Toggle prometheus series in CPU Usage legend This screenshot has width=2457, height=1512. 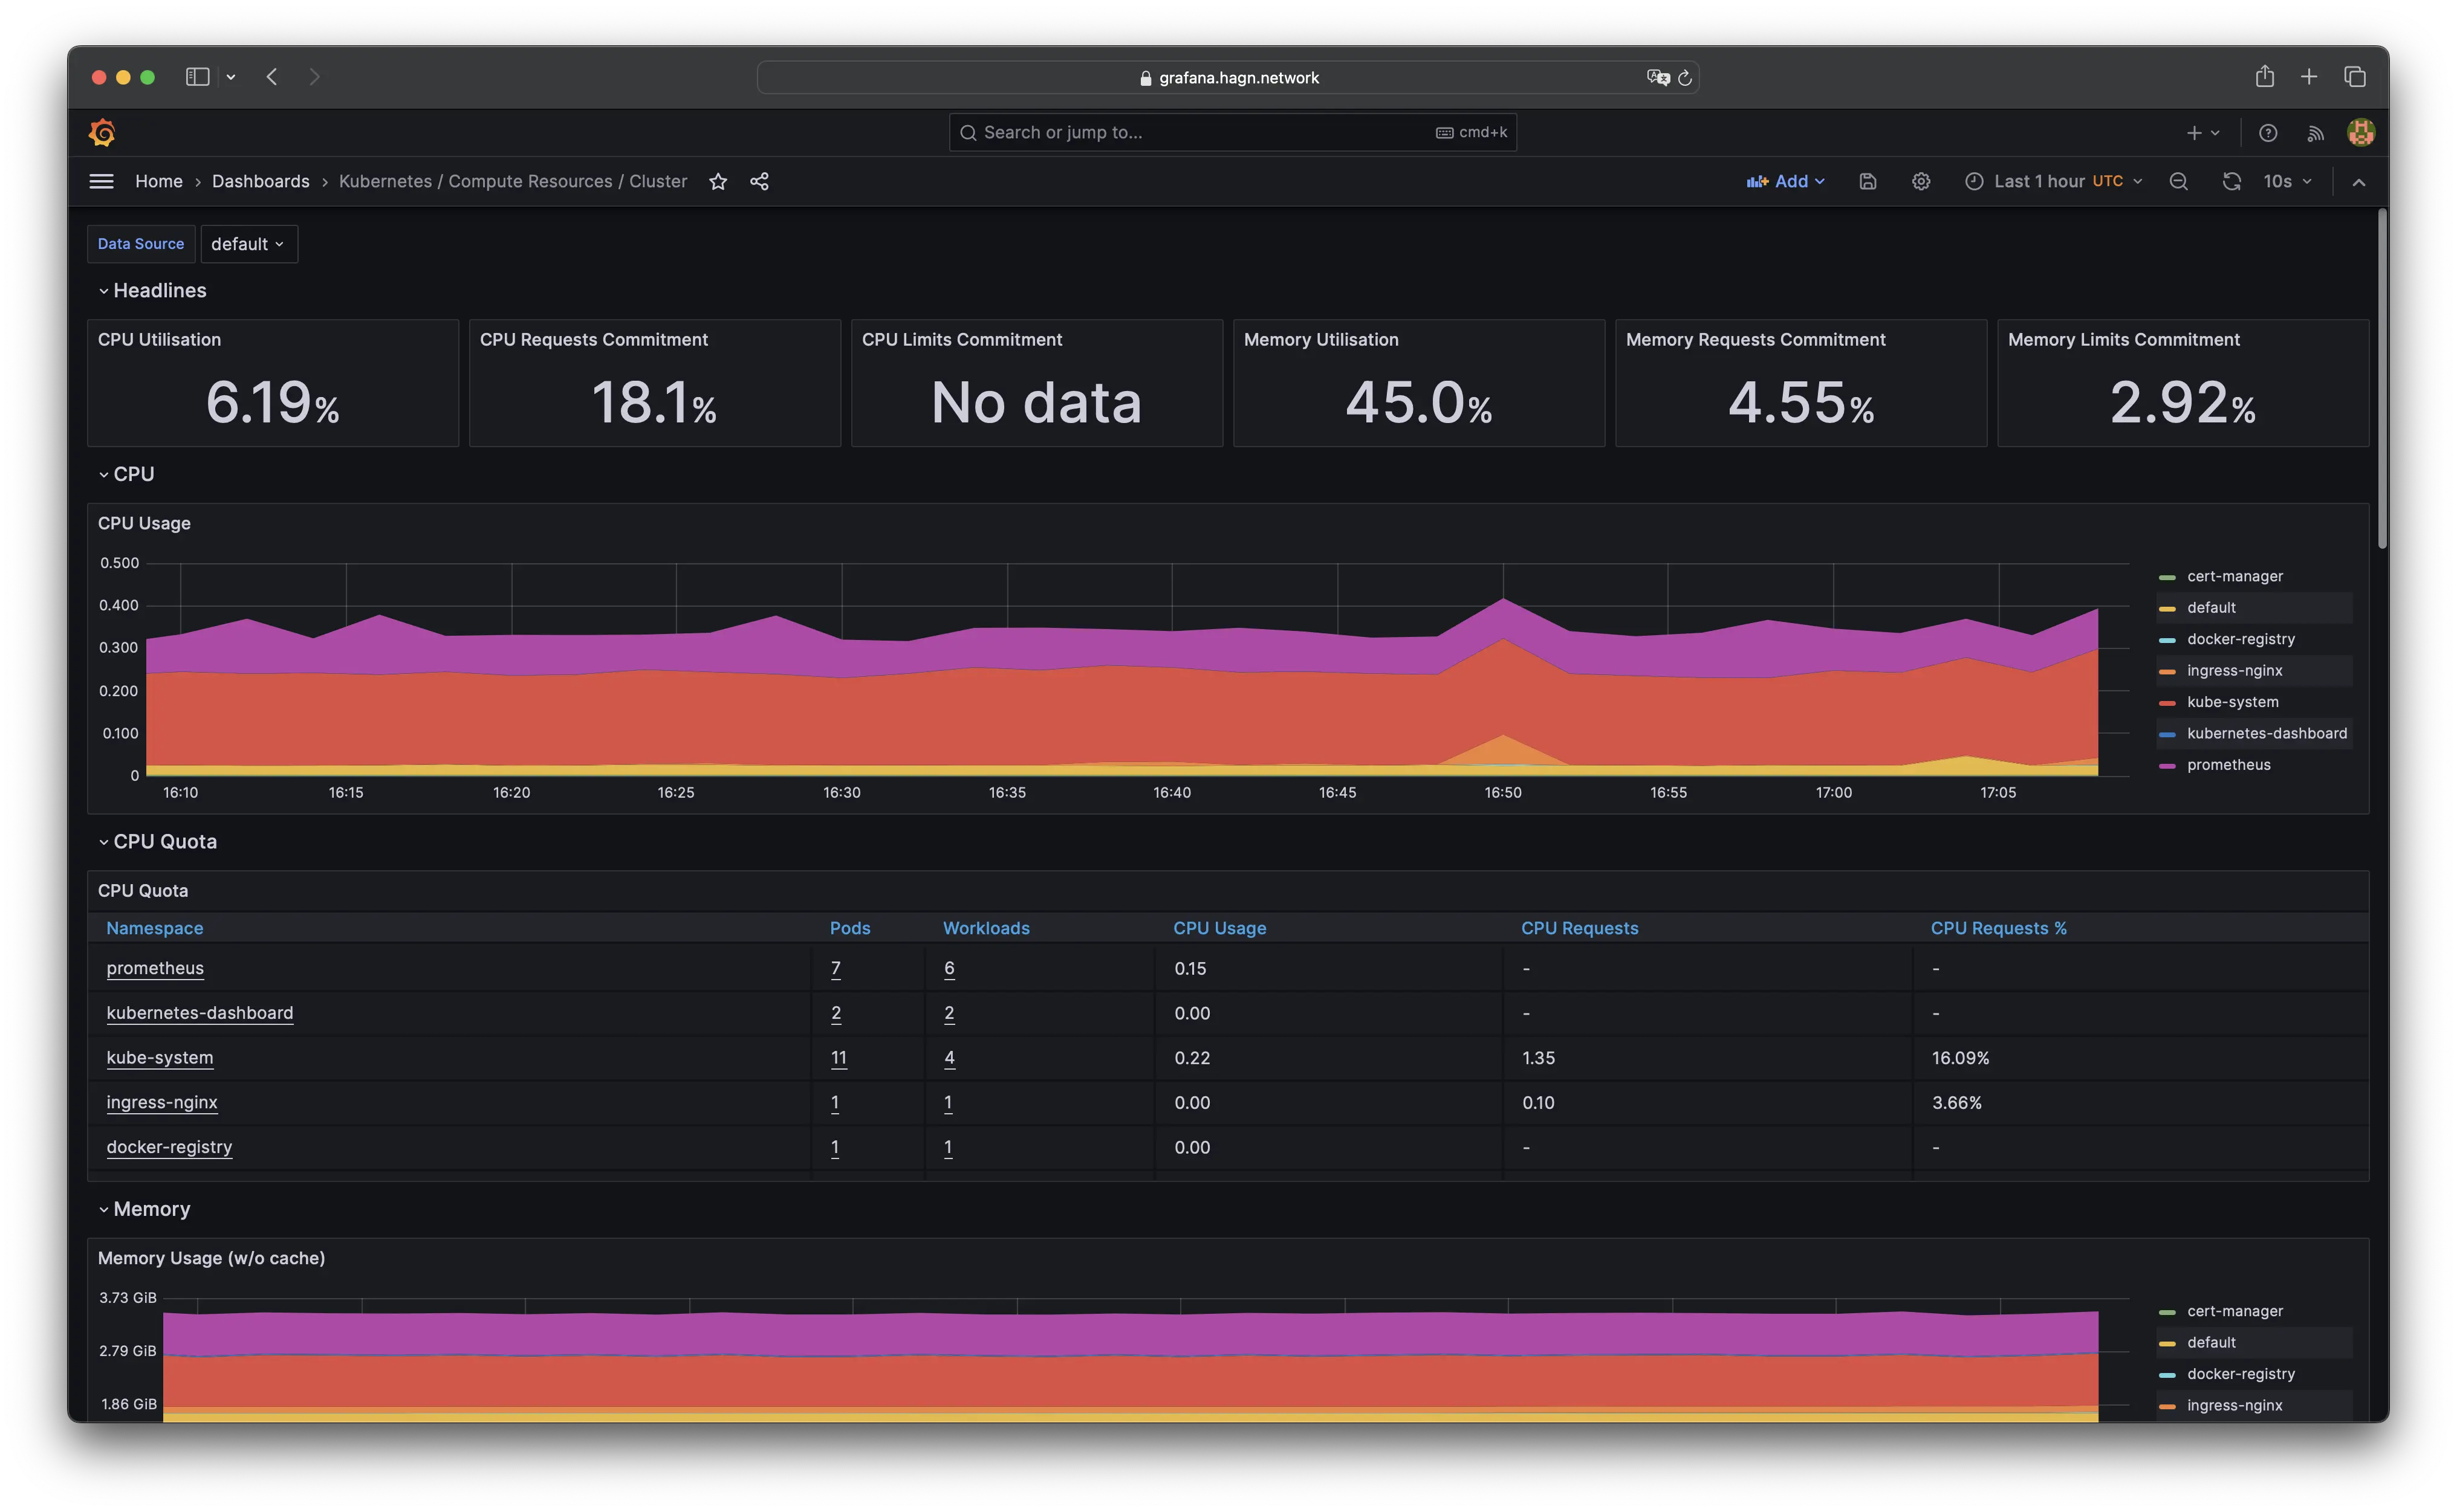pyautogui.click(x=2228, y=765)
